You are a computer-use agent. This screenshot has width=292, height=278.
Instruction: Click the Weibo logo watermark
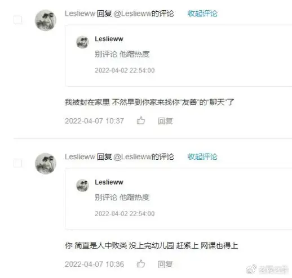pyautogui.click(x=251, y=269)
